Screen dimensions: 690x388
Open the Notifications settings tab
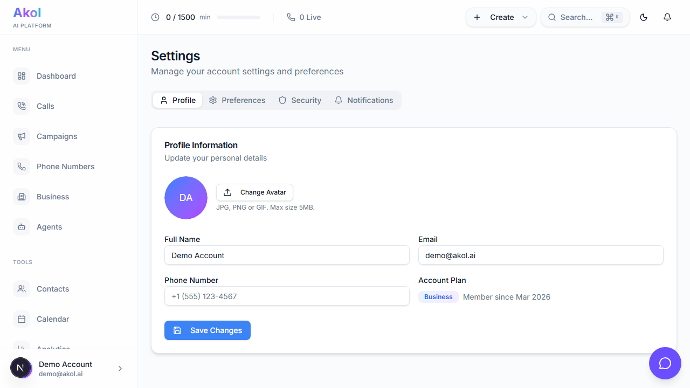364,100
